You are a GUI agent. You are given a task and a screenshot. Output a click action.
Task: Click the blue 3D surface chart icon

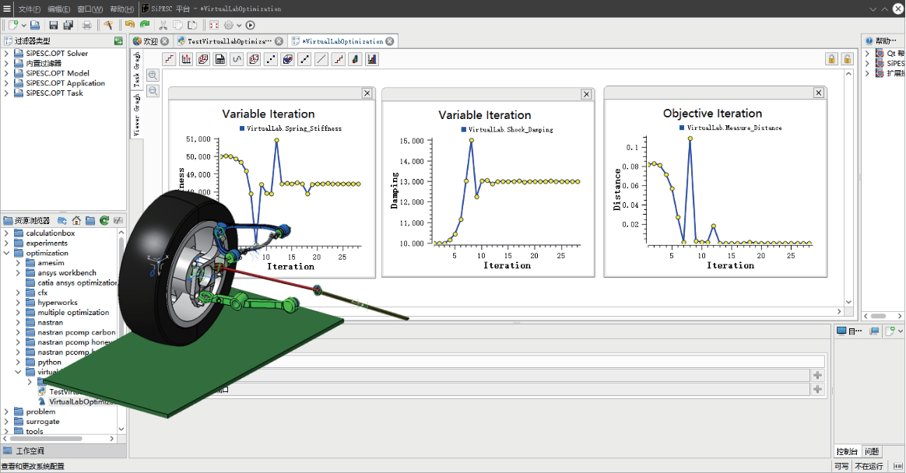pos(288,59)
